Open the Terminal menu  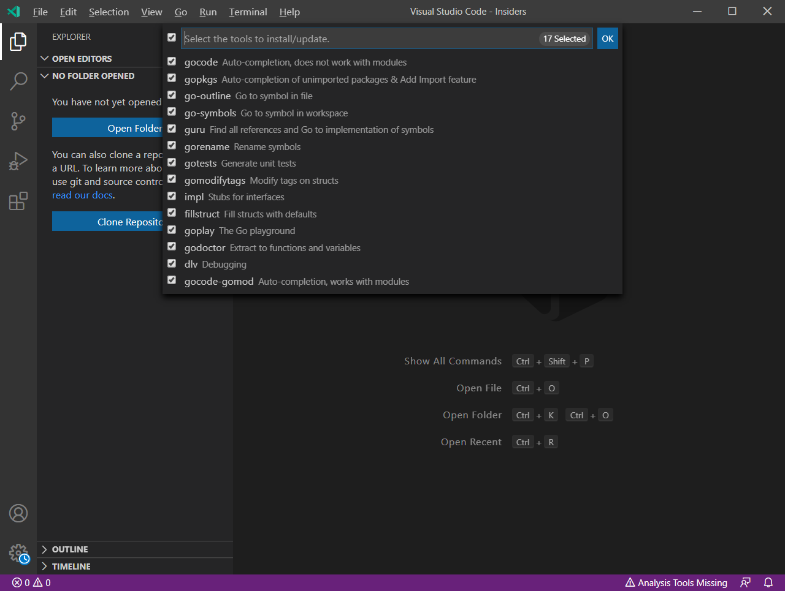click(248, 12)
